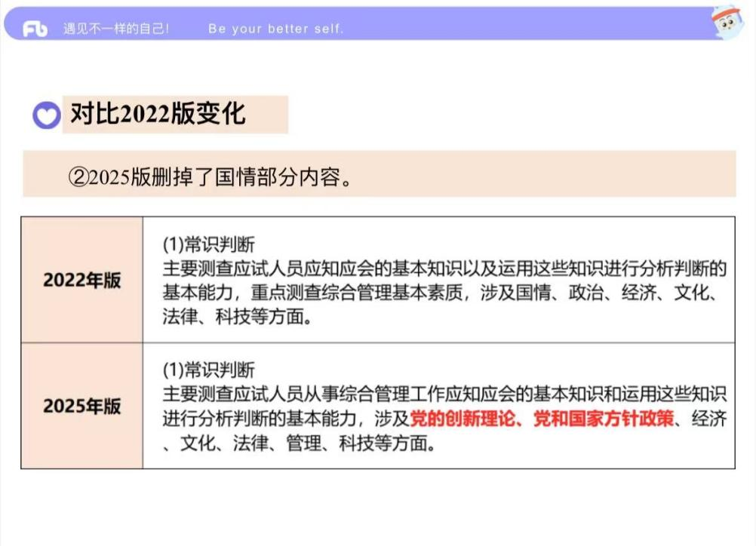Click the cartoon mascot icon at top right
Screen dimensions: 756x546
[728, 23]
